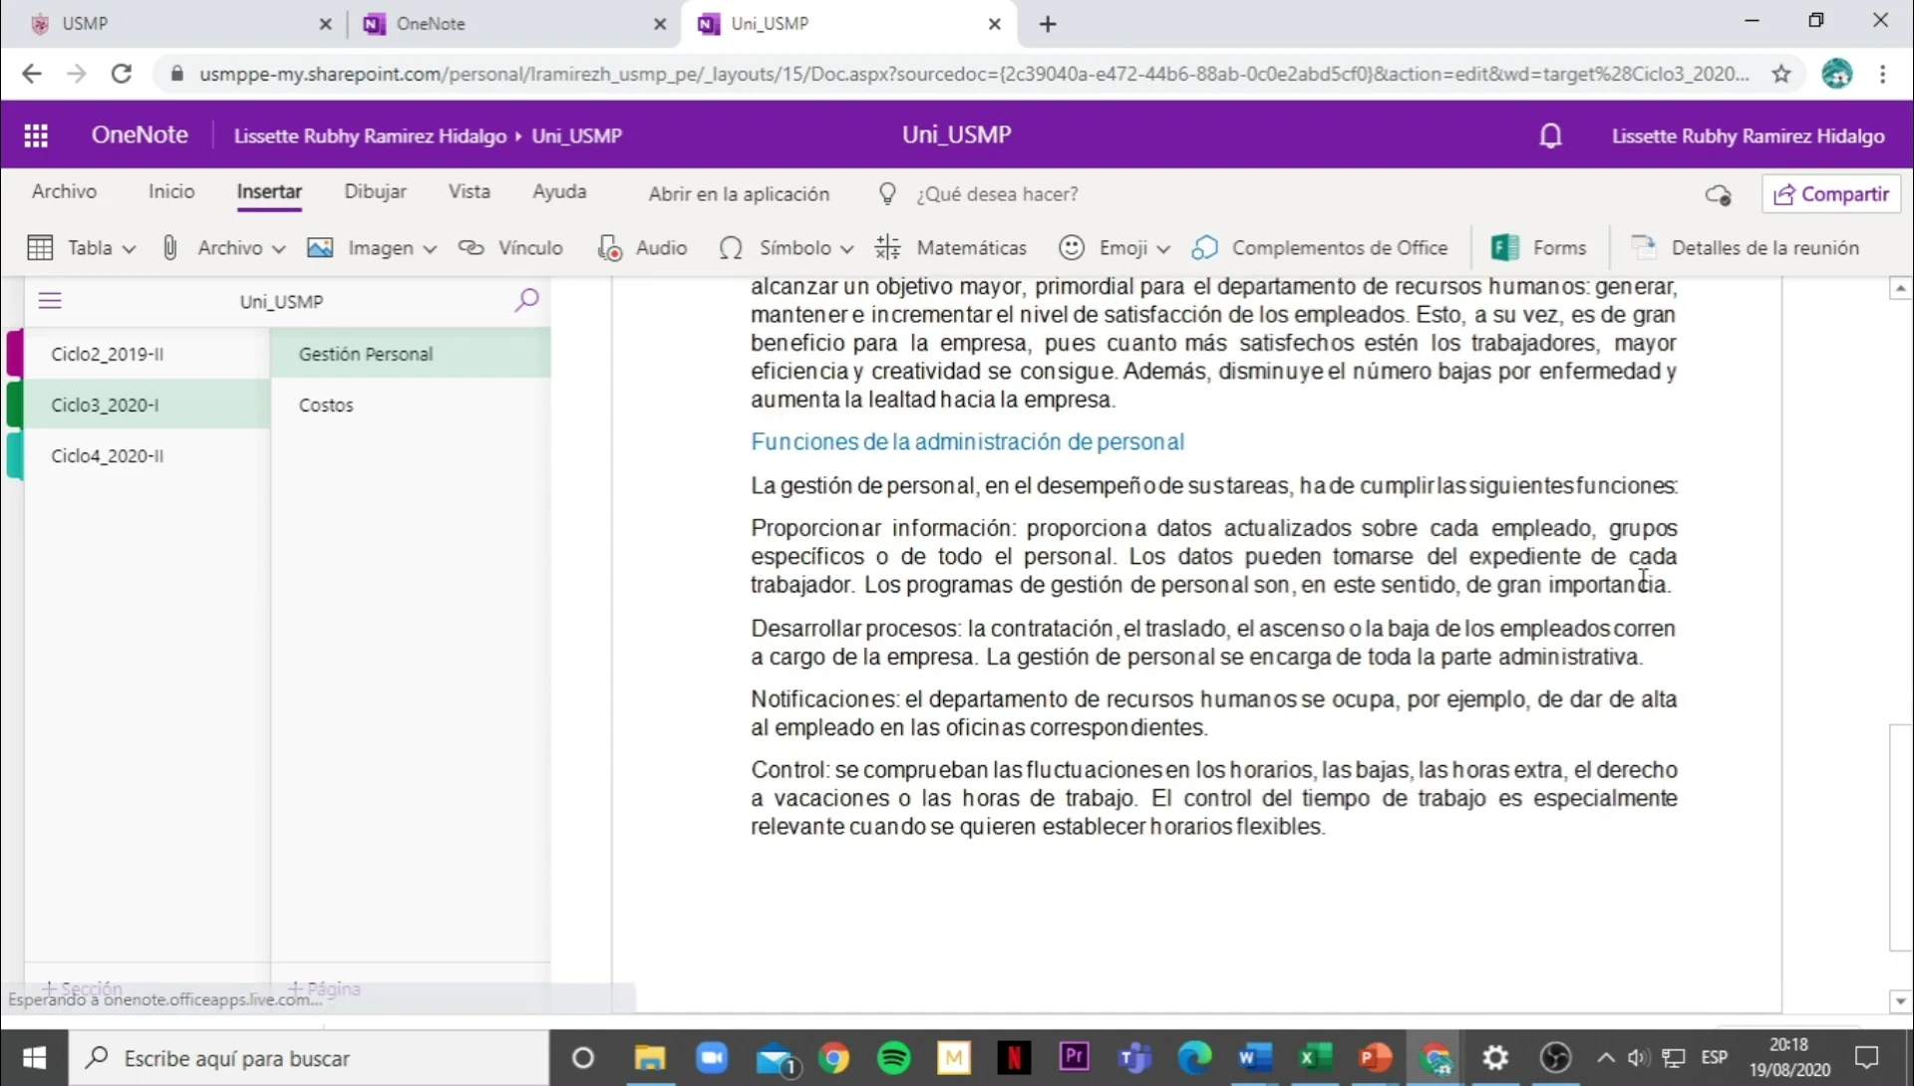Reload the browser page
This screenshot has width=1914, height=1086.
point(122,74)
